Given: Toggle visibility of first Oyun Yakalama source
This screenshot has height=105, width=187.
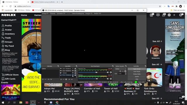Looking at the screenshot, I should tap(73, 69).
